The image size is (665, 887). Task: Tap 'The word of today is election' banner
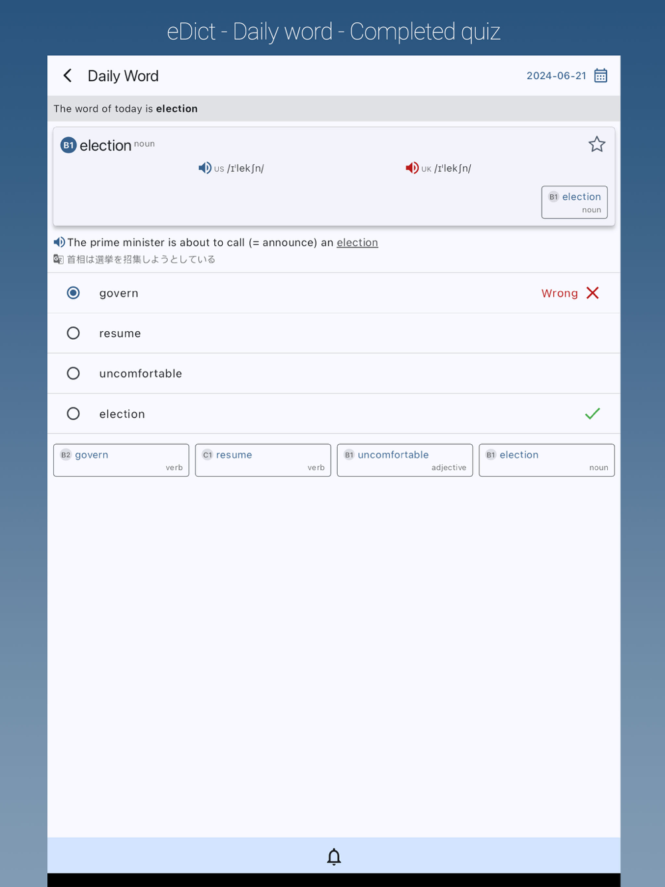[x=334, y=108]
